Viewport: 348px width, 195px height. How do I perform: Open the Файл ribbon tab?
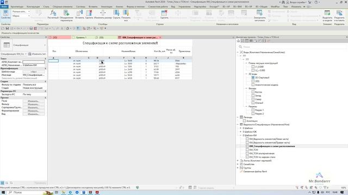[4, 6]
